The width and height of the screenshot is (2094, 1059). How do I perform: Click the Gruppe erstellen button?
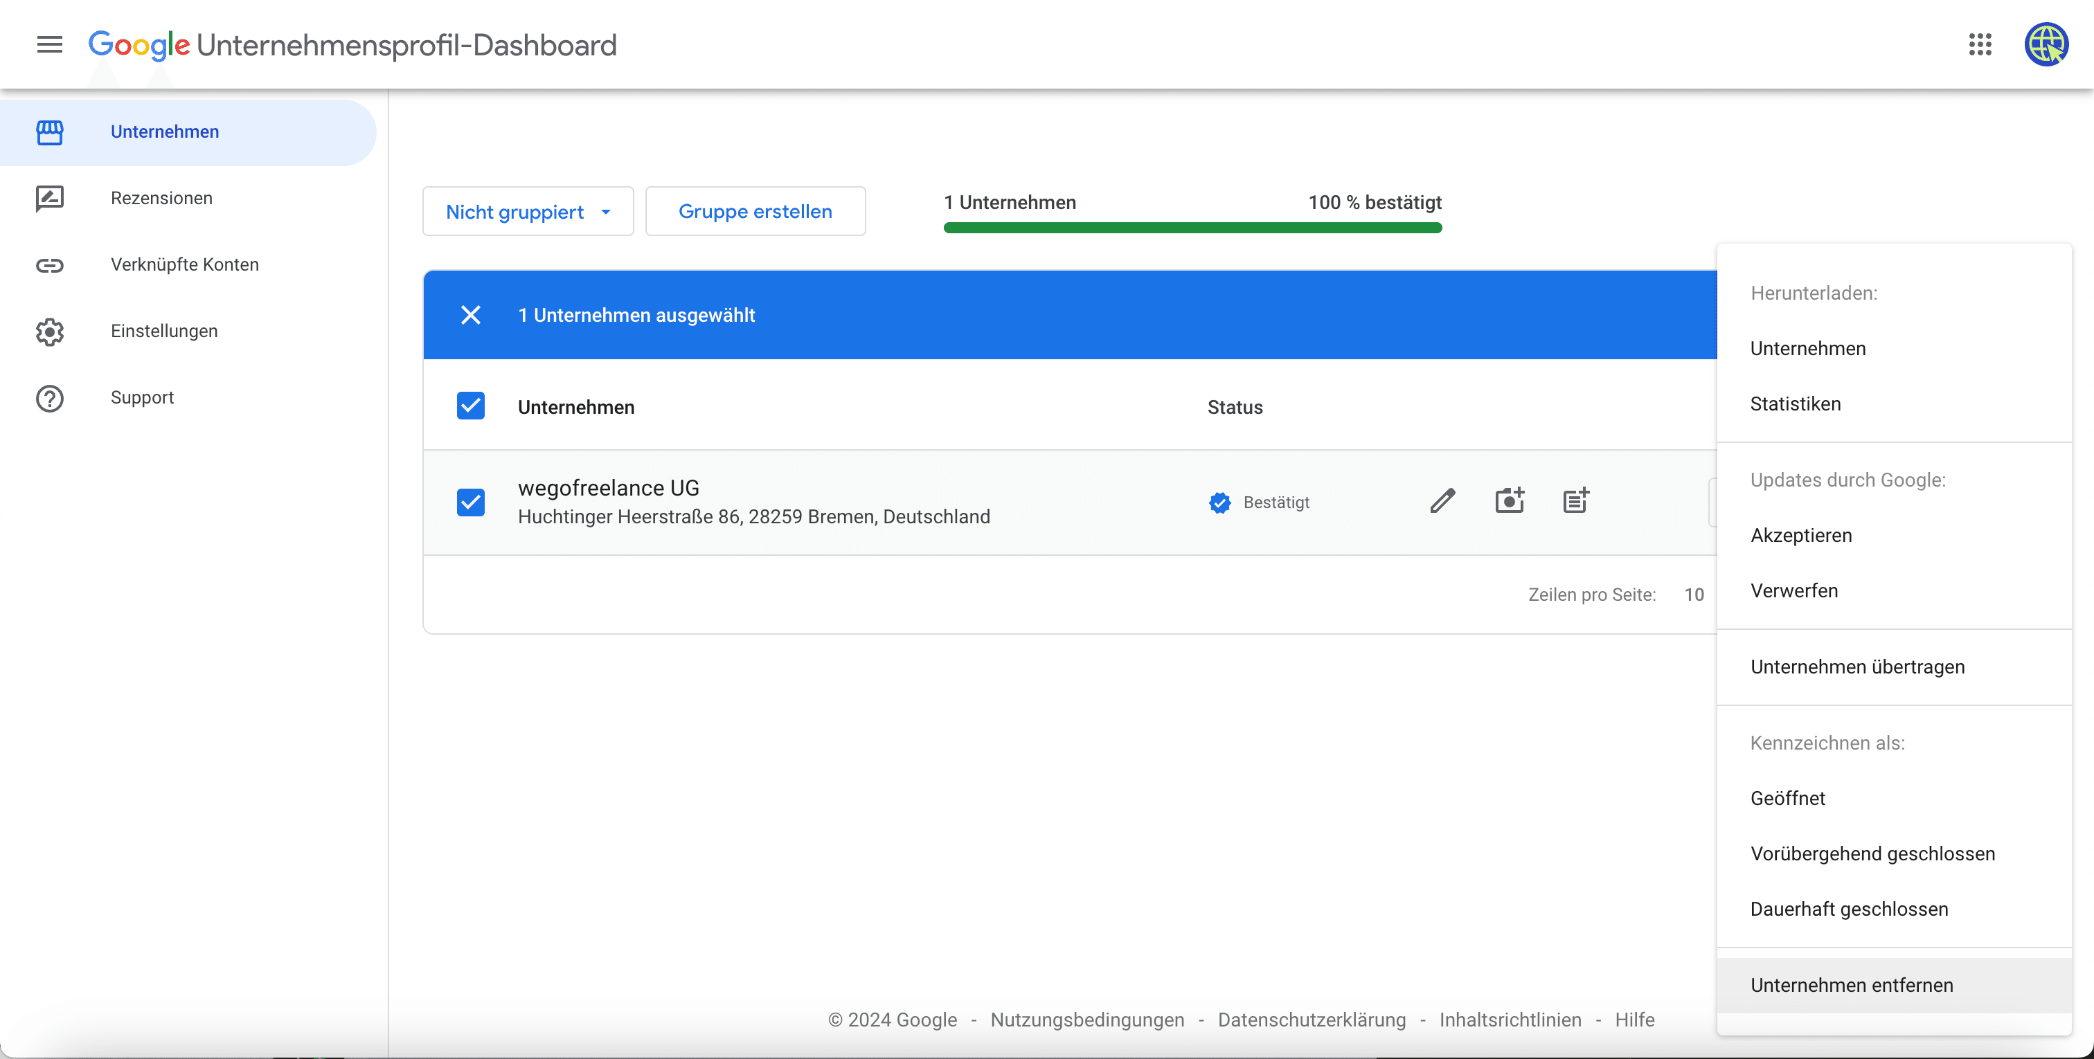755,211
